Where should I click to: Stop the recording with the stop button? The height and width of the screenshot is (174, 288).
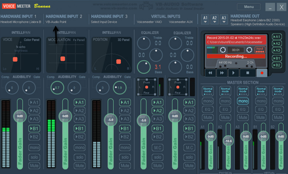coord(247,73)
